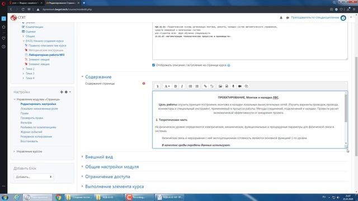
Task: Open user menu arrow beside avatar
Action: [351, 17]
